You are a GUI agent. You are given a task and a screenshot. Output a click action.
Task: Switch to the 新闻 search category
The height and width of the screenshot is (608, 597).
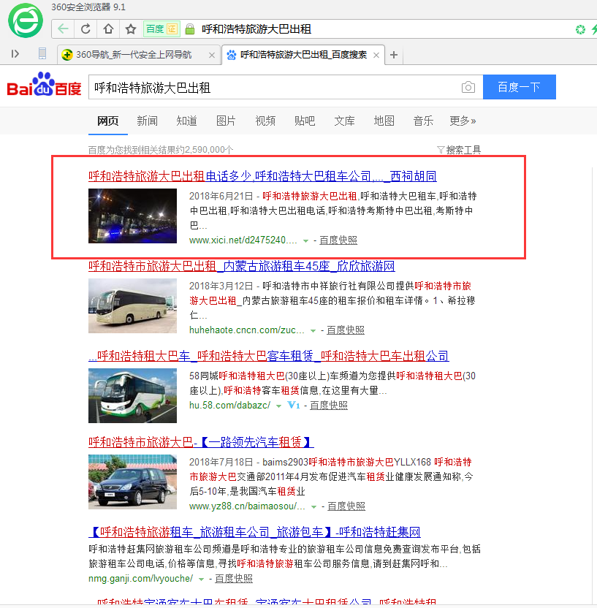coord(148,121)
